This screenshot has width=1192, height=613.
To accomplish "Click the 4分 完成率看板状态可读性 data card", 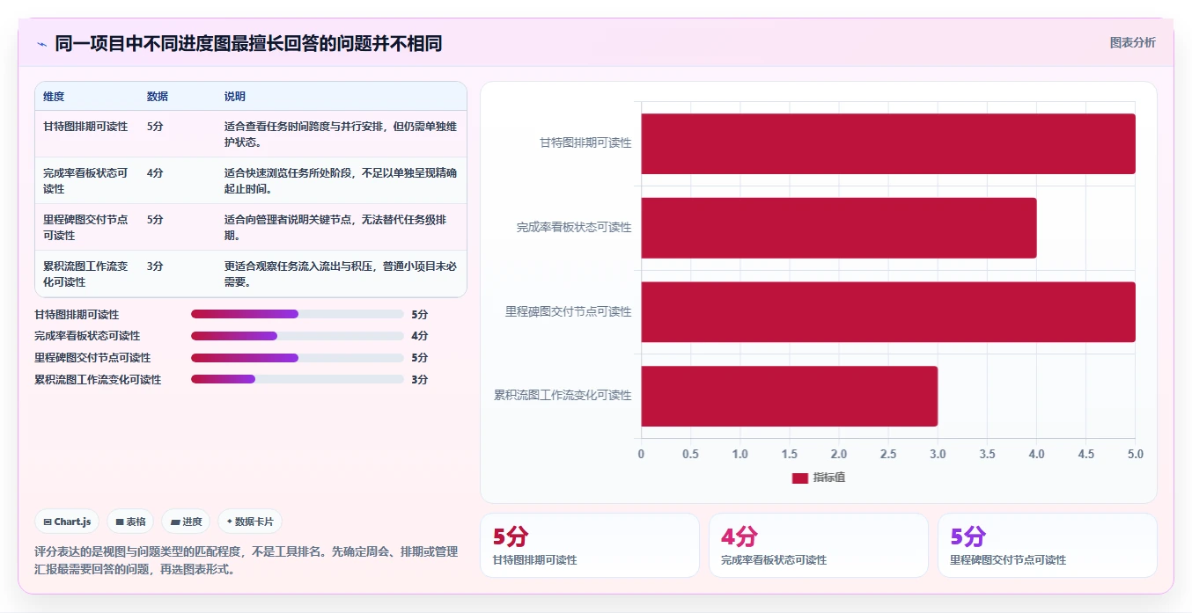I will tap(819, 545).
